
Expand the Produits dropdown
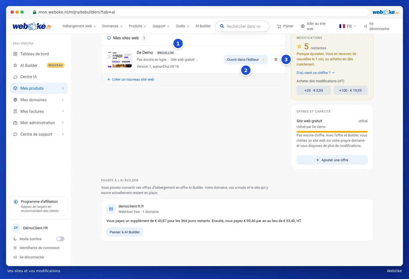138,26
